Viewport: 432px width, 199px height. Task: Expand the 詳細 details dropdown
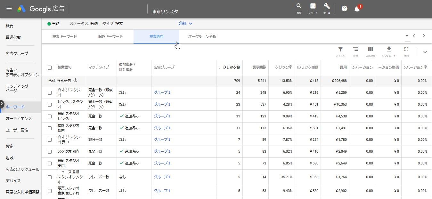(185, 23)
